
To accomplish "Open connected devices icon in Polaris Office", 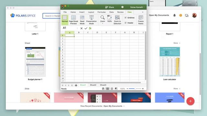I will point(187,15).
